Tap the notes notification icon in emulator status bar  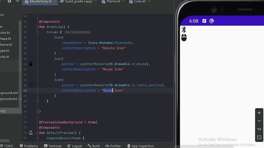204,21
